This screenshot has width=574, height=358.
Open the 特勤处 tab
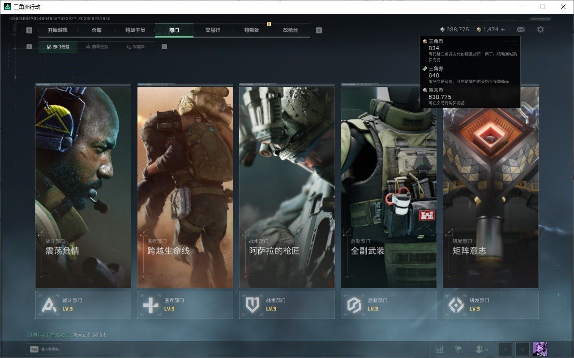252,30
